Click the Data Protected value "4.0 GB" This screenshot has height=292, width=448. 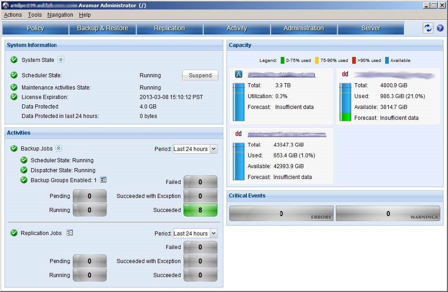pos(148,106)
